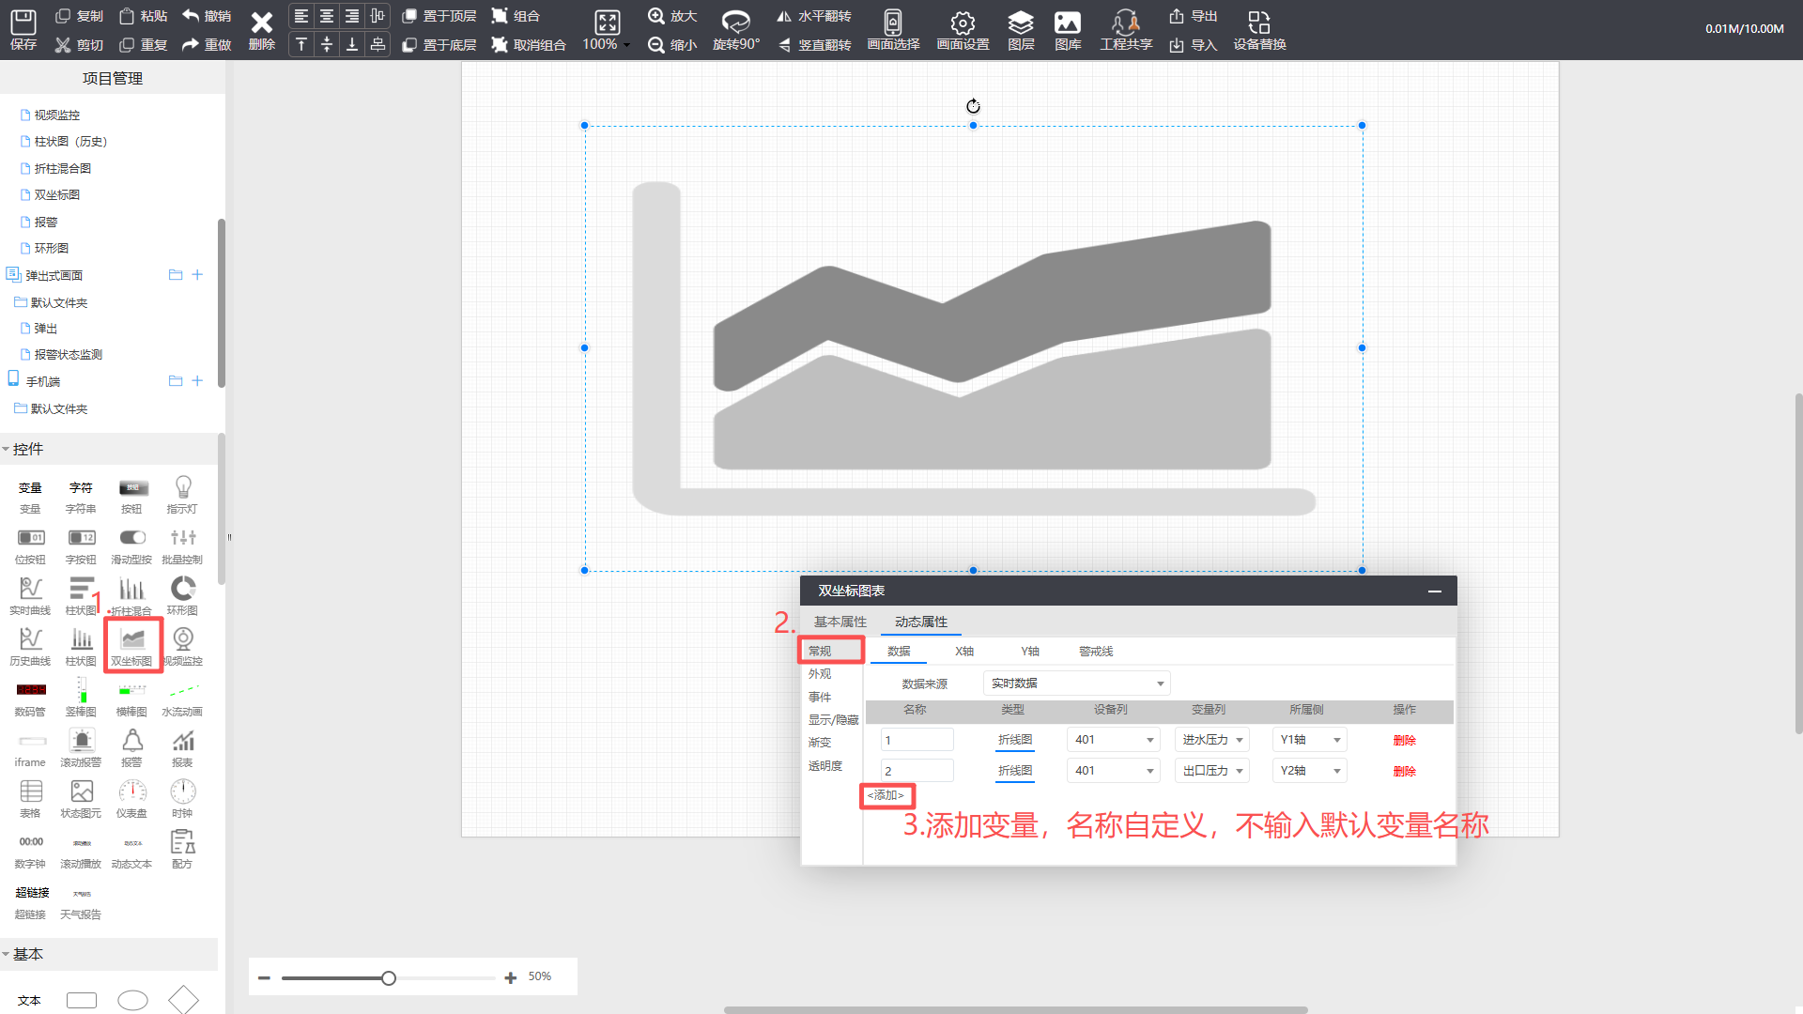Switch to the 基本属性 tab
Viewport: 1803px width, 1014px height.
840,622
